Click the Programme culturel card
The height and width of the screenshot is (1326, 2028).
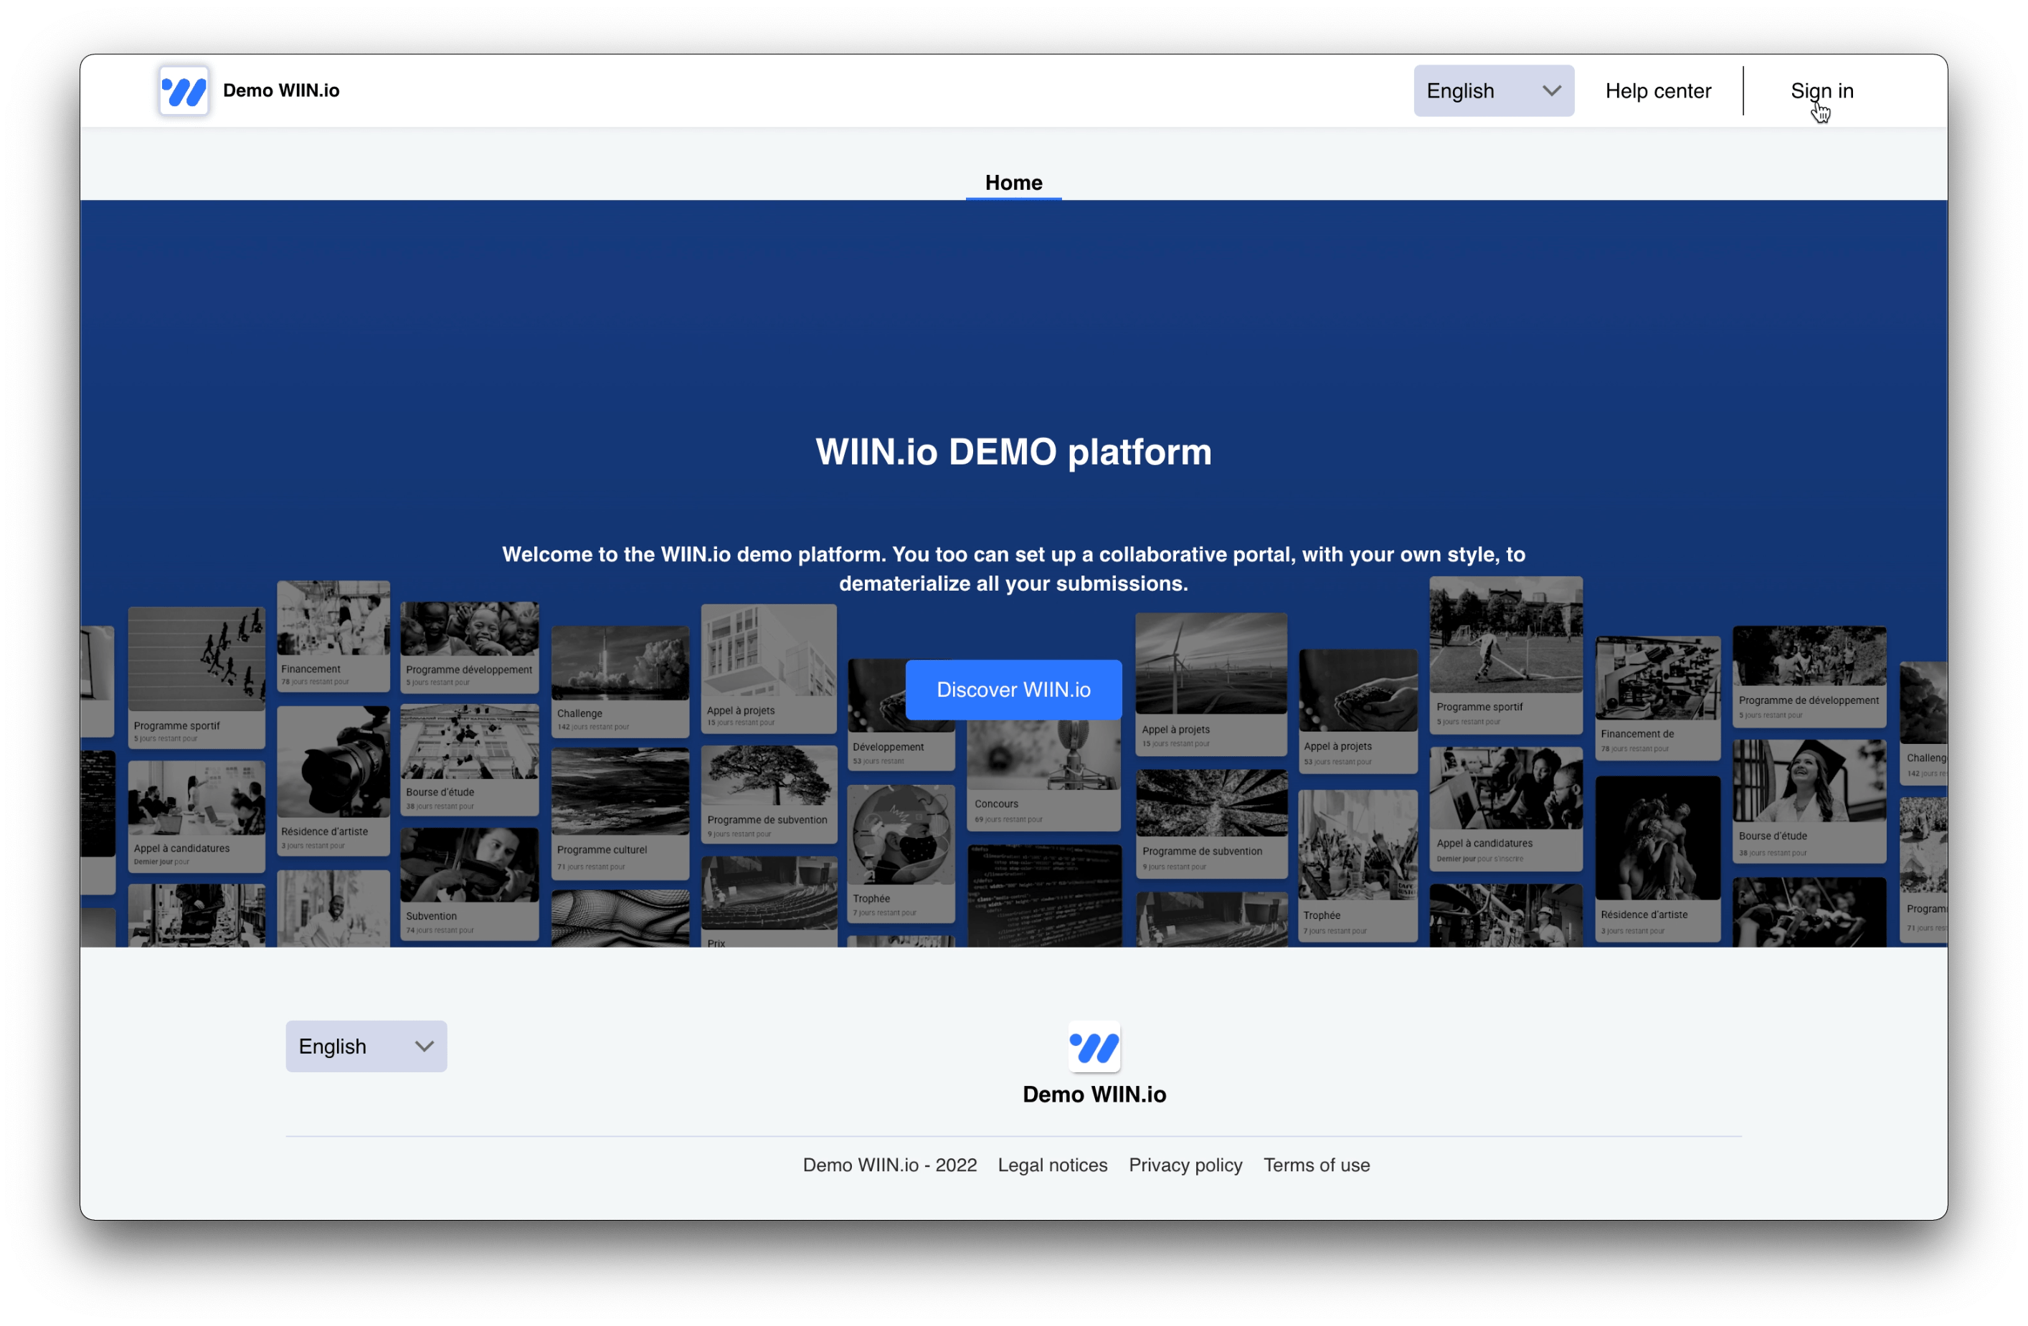point(620,814)
